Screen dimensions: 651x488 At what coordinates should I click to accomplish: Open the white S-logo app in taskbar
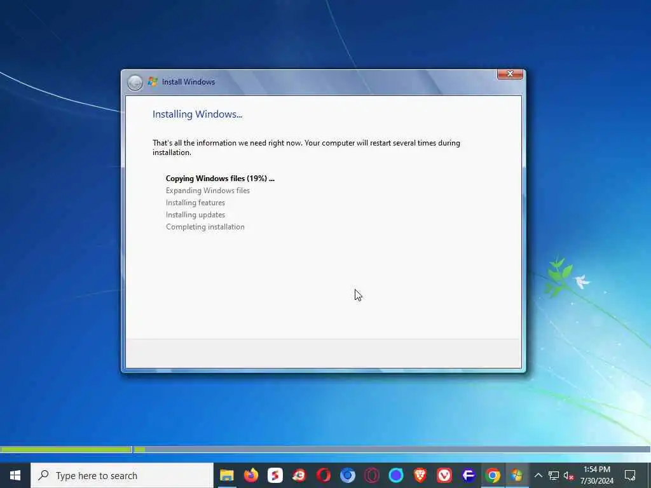coord(275,475)
